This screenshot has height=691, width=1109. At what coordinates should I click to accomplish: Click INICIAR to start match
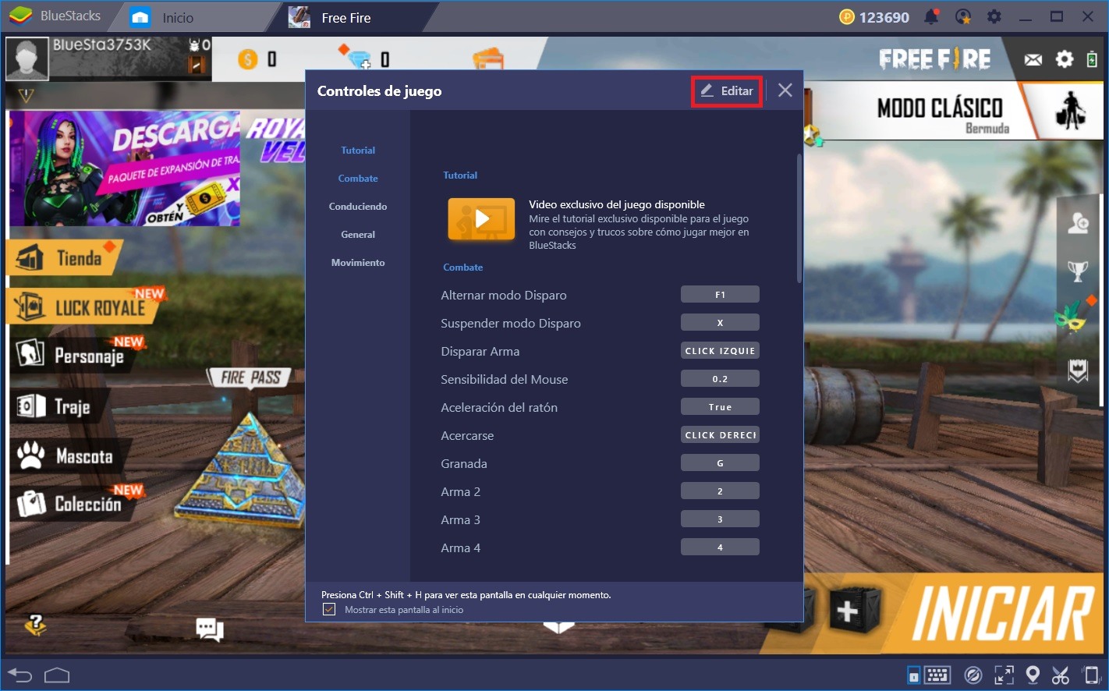point(1002,615)
